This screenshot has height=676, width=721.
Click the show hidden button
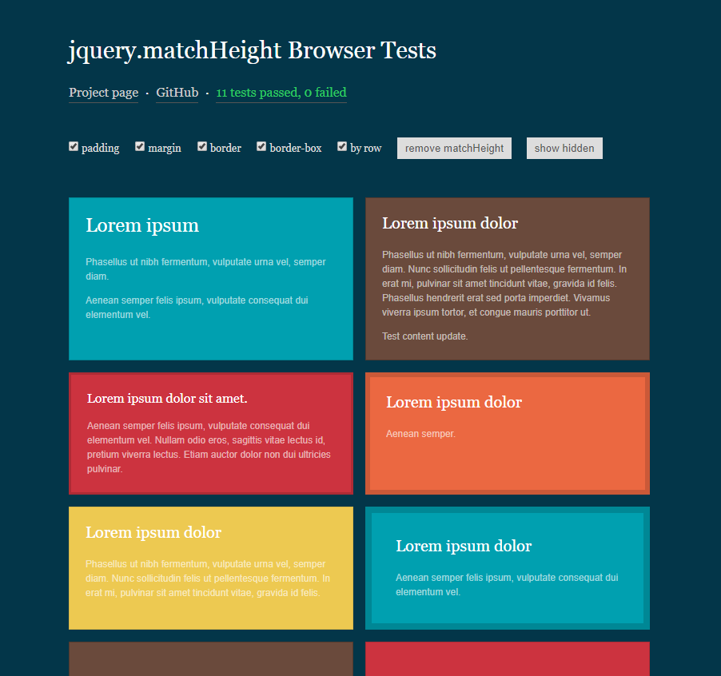564,148
